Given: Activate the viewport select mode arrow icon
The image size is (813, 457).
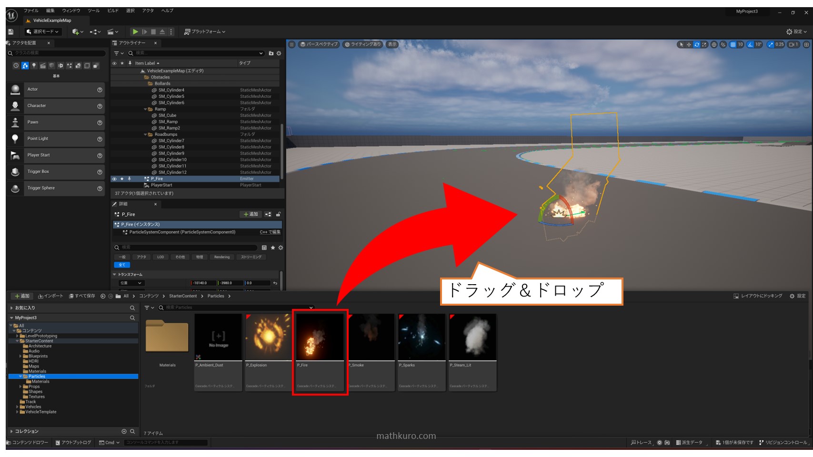Looking at the screenshot, I should (x=682, y=44).
